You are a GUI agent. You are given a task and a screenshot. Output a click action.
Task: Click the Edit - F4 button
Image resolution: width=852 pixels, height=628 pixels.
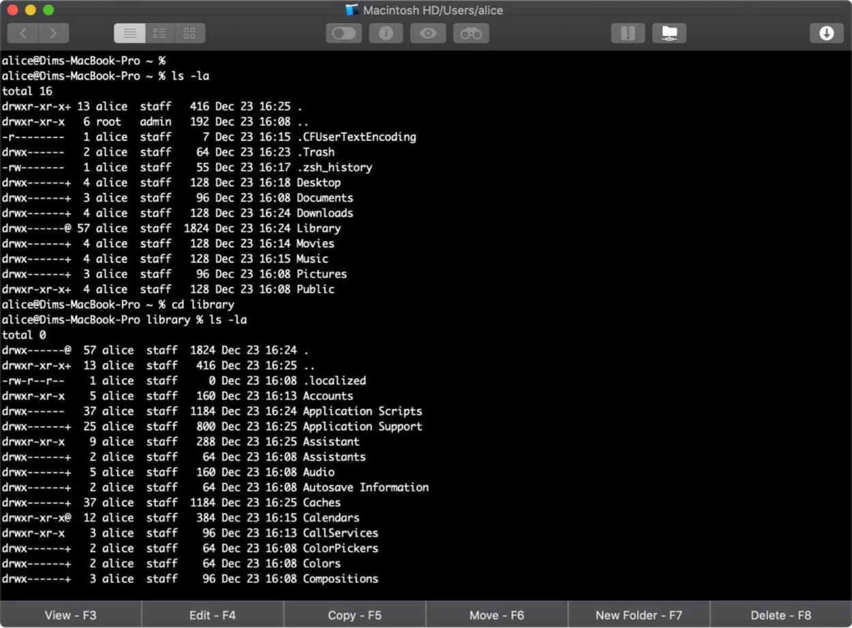213,615
